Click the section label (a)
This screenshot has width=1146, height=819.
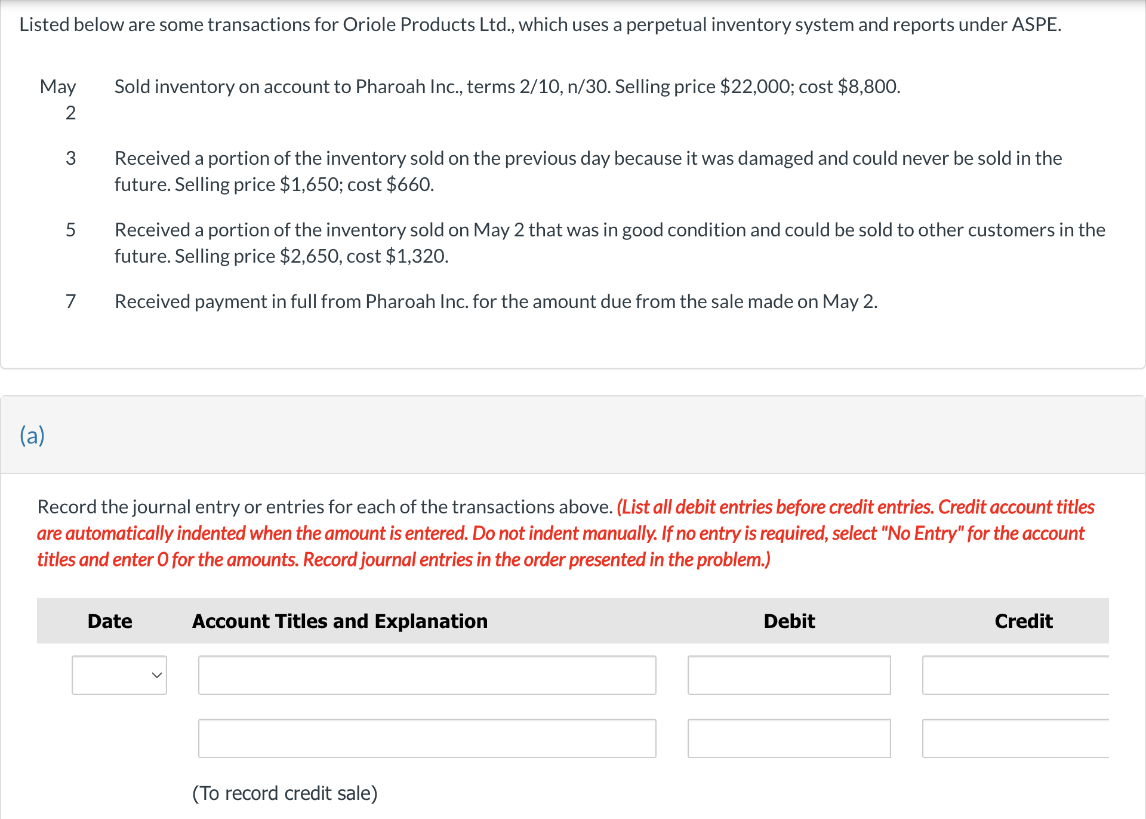(33, 435)
